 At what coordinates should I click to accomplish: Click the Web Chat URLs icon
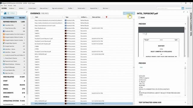4,73
